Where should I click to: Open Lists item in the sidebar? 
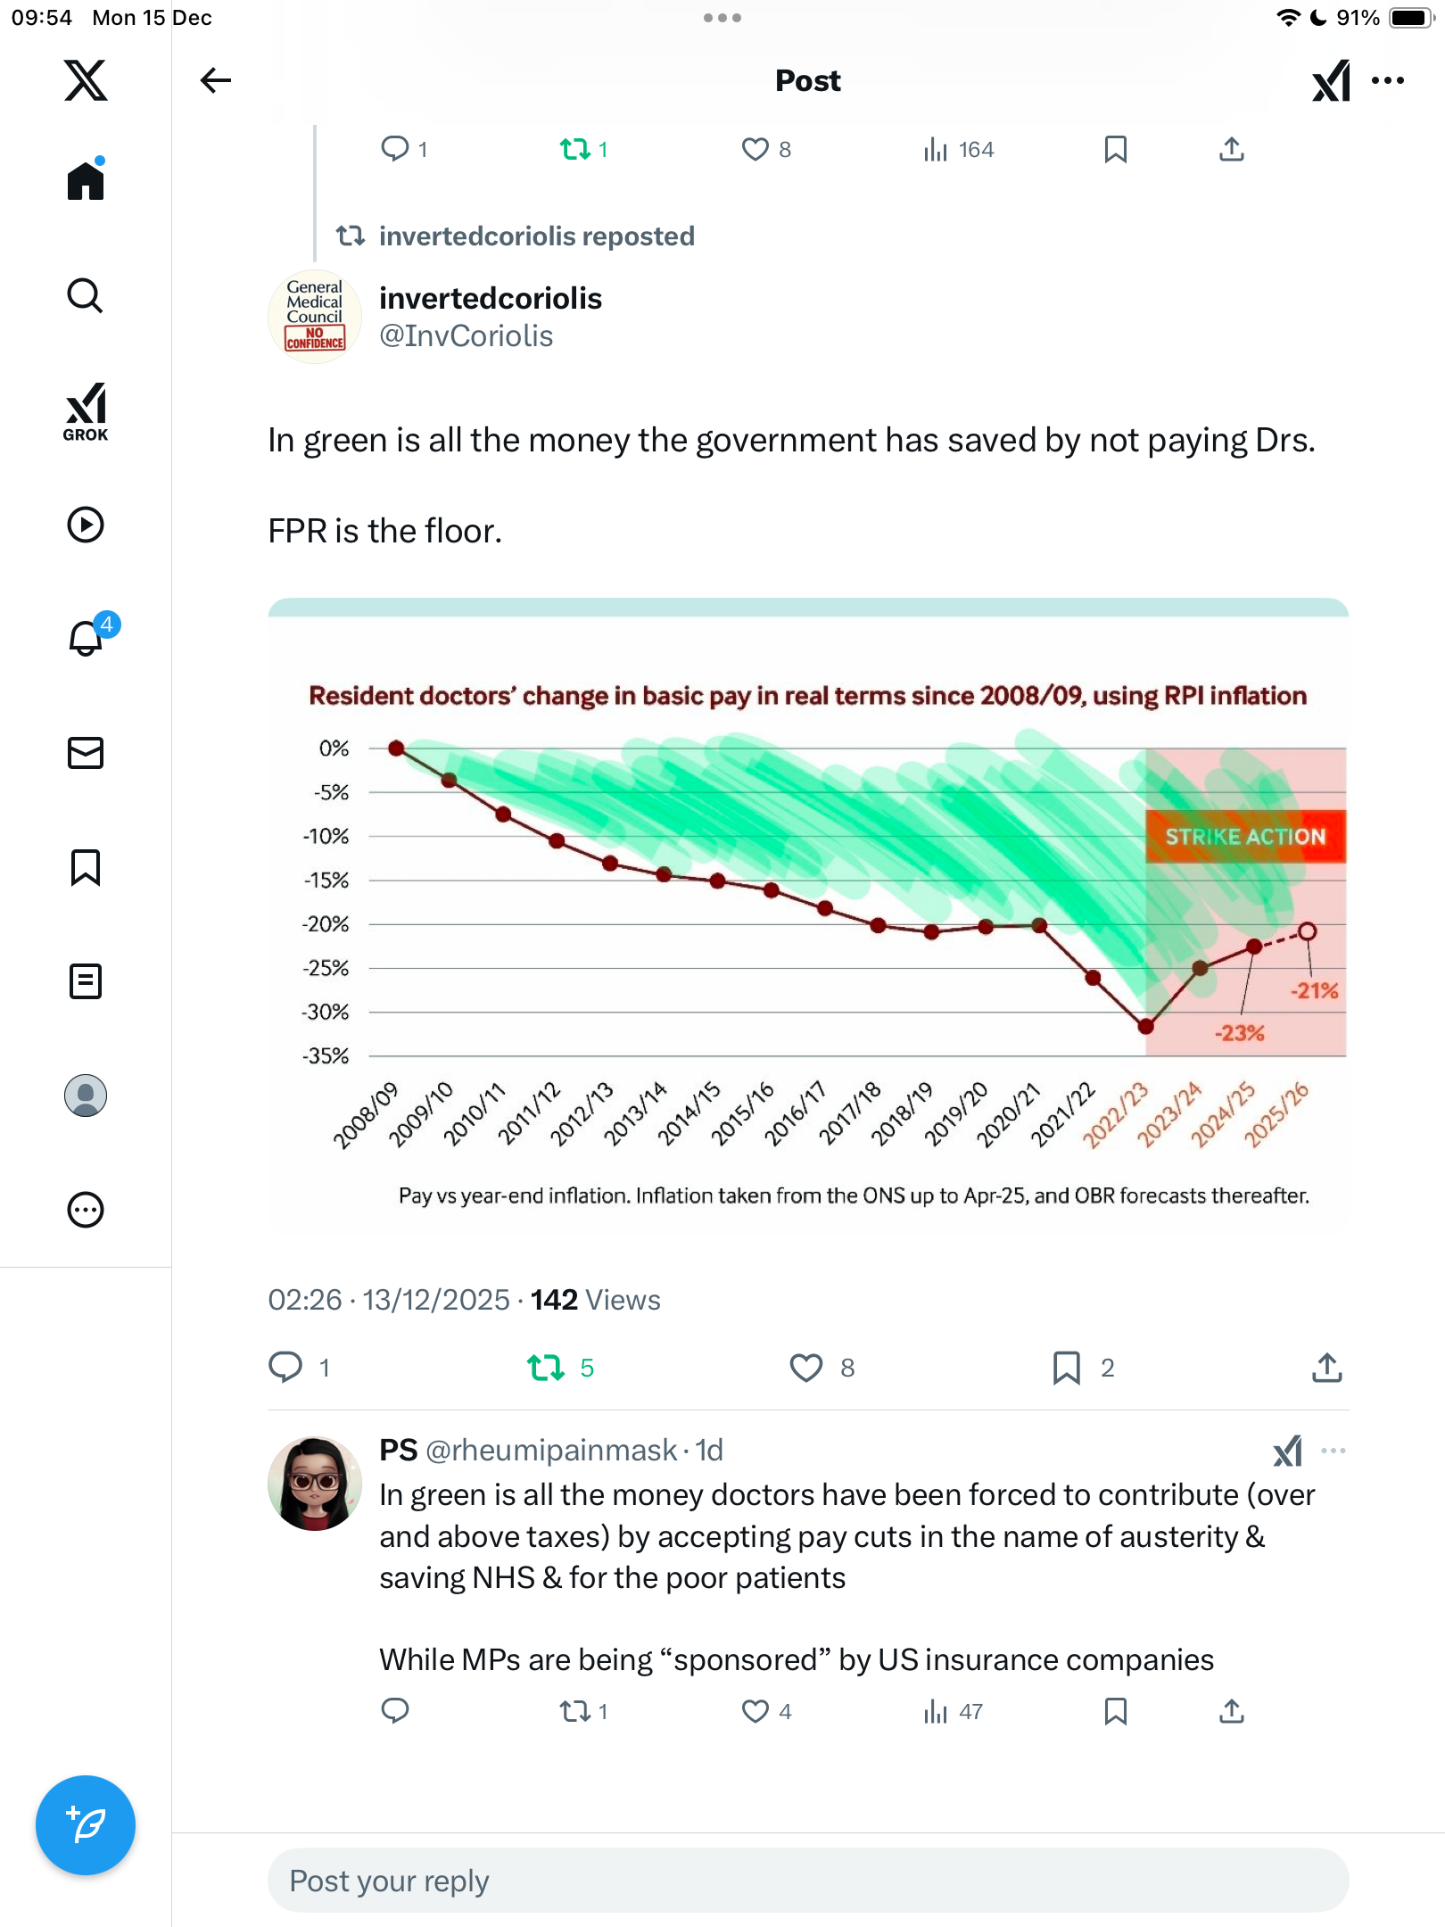click(x=86, y=981)
